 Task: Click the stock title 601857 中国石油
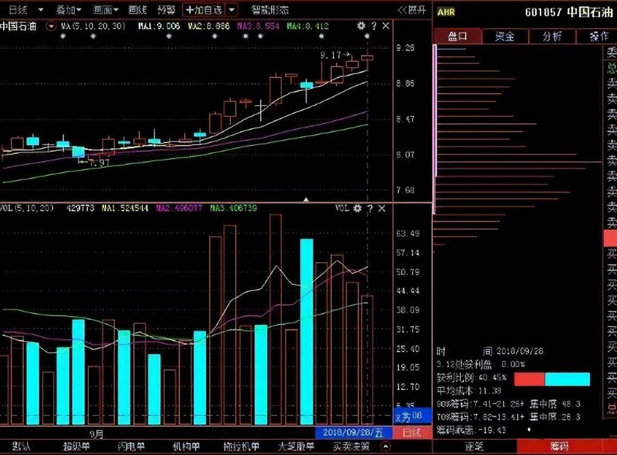(569, 12)
